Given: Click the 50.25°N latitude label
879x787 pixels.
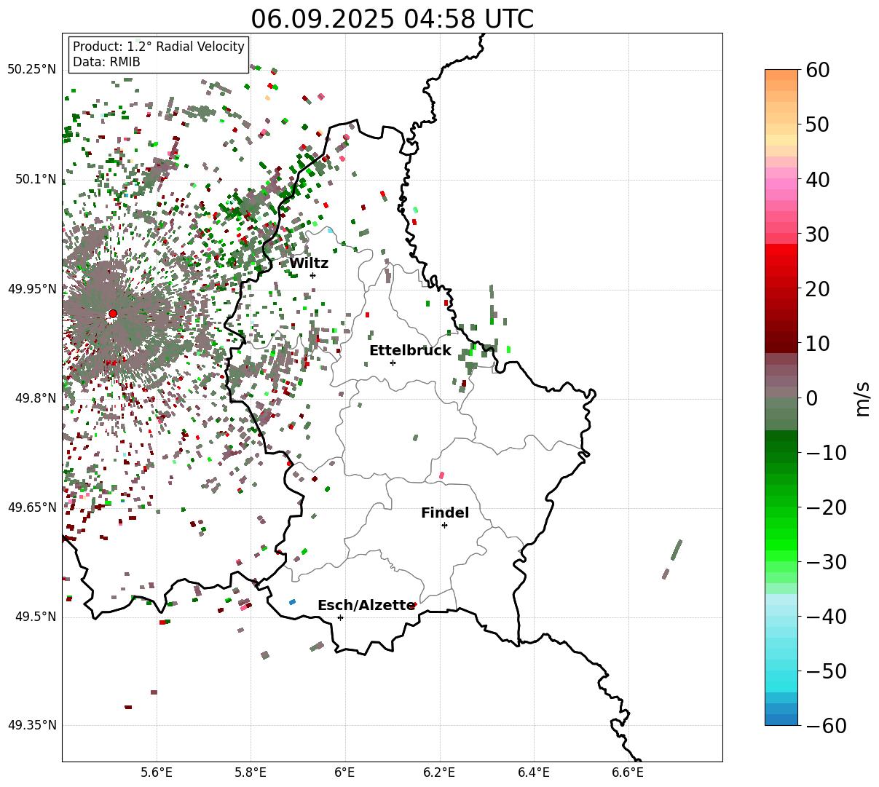Looking at the screenshot, I should [31, 70].
